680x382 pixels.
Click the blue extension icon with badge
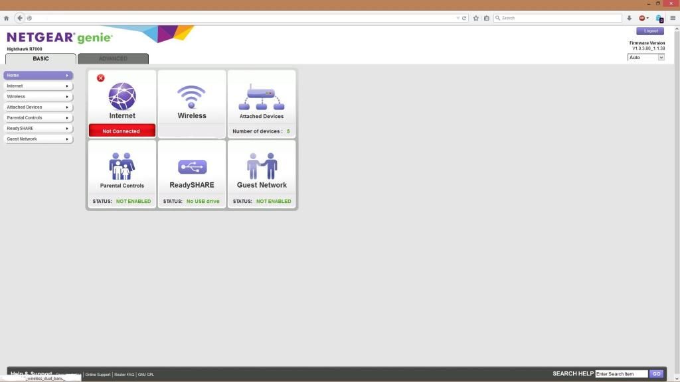[659, 18]
